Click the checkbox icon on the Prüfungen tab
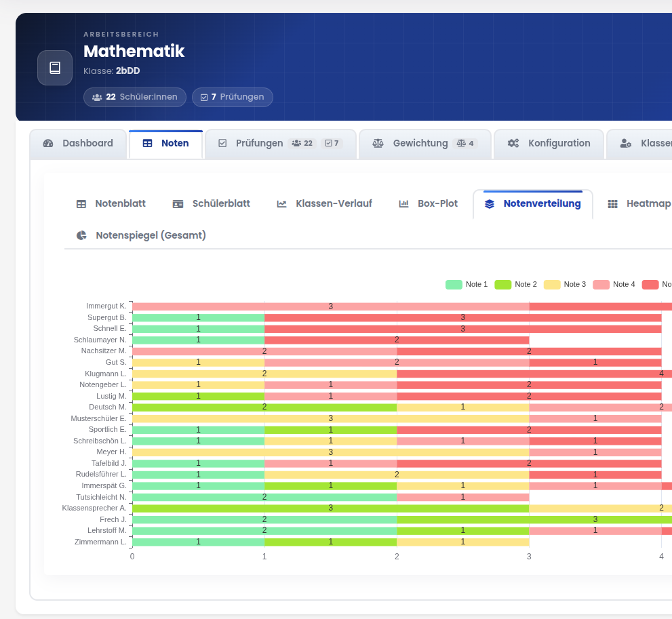The height and width of the screenshot is (619, 672). [222, 143]
